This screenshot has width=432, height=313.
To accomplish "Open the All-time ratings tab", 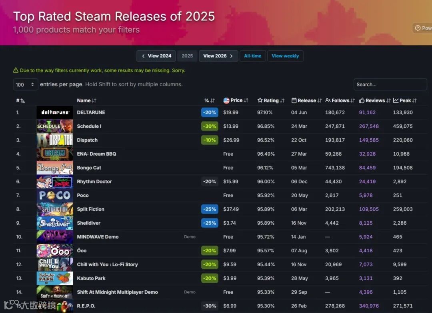I will coord(253,56).
